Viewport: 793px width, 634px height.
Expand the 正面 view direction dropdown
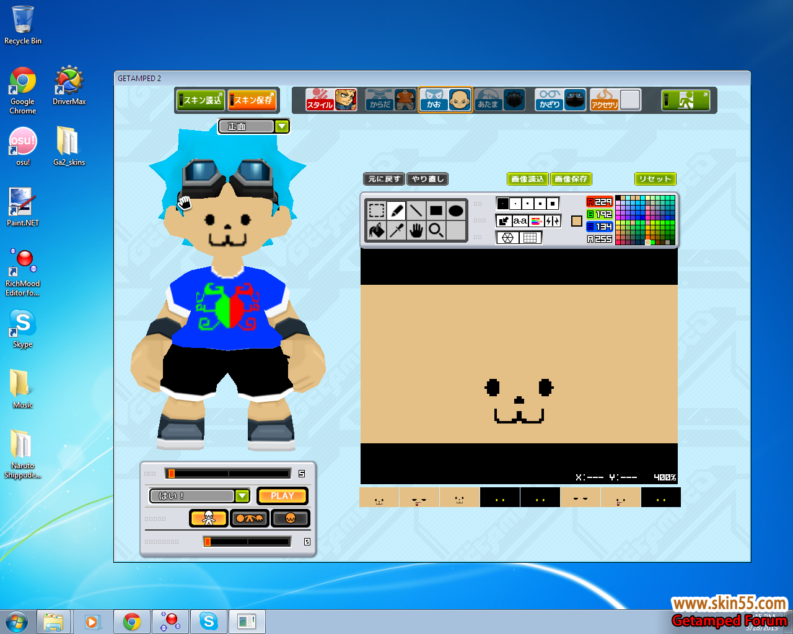click(x=282, y=126)
